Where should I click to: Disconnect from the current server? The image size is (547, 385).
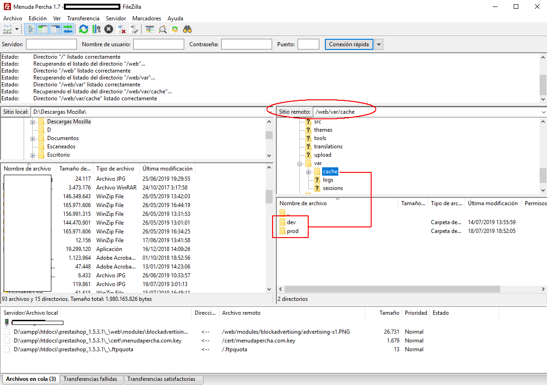(x=121, y=29)
